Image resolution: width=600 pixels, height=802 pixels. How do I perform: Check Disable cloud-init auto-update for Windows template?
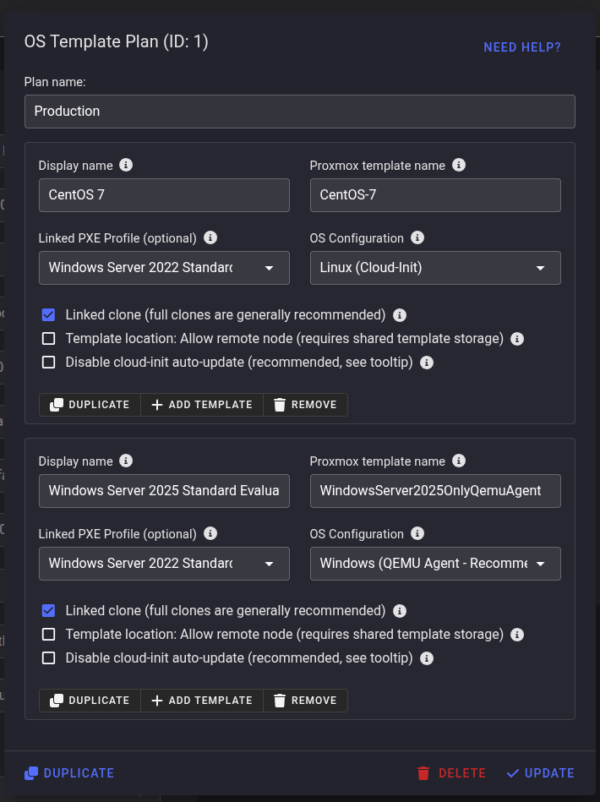(49, 658)
